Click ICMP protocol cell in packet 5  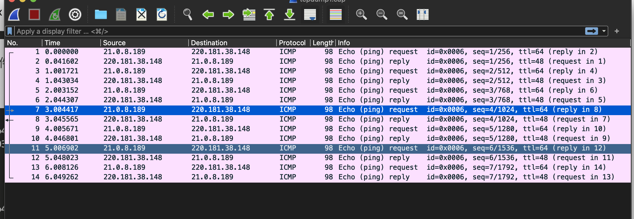pos(288,90)
